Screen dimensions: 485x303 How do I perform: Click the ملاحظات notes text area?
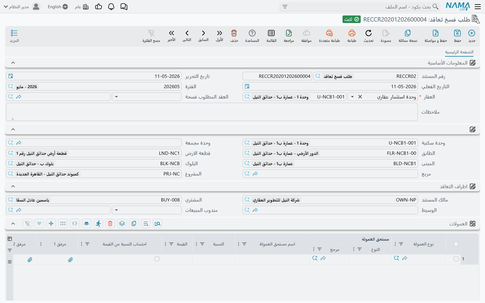(212, 112)
